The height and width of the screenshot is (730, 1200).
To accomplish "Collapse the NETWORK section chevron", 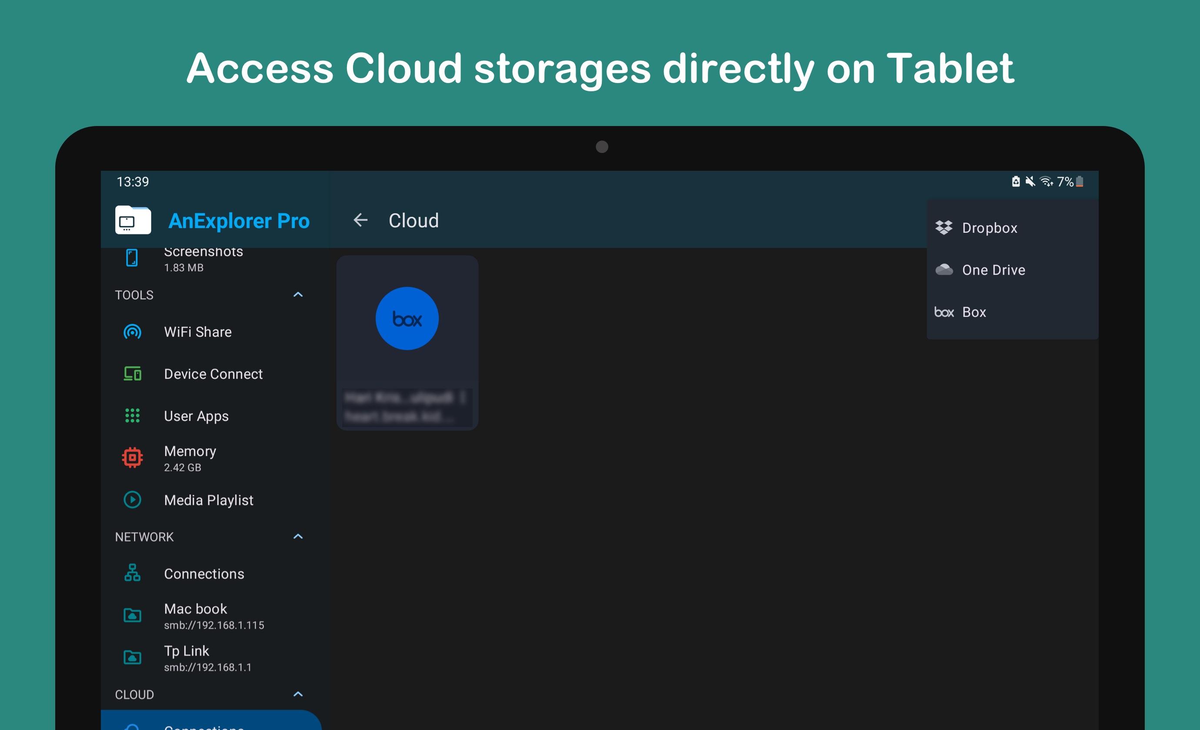I will coord(298,536).
